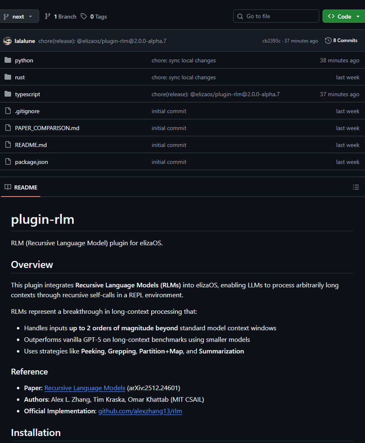Click the package.json file icon
Image resolution: width=365 pixels, height=443 pixels.
click(x=8, y=161)
